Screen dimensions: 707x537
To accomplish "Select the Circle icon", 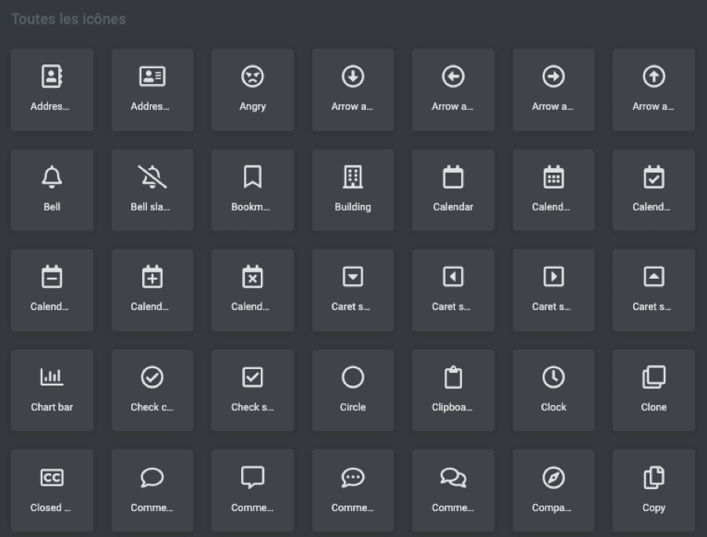I will pyautogui.click(x=353, y=389).
